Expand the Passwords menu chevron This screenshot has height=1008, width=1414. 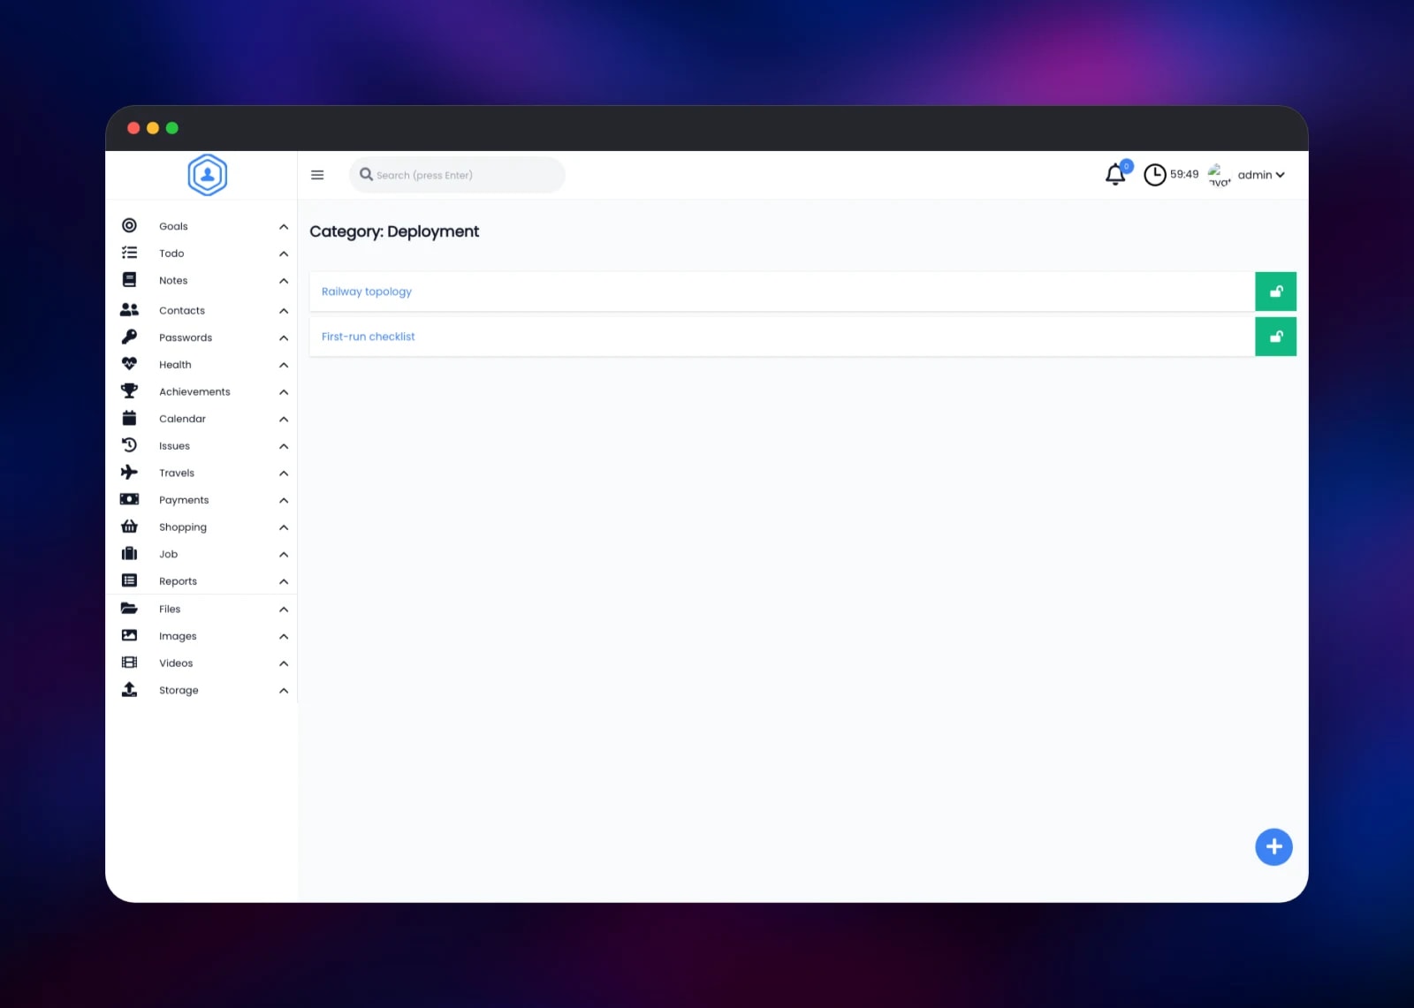[x=284, y=338]
